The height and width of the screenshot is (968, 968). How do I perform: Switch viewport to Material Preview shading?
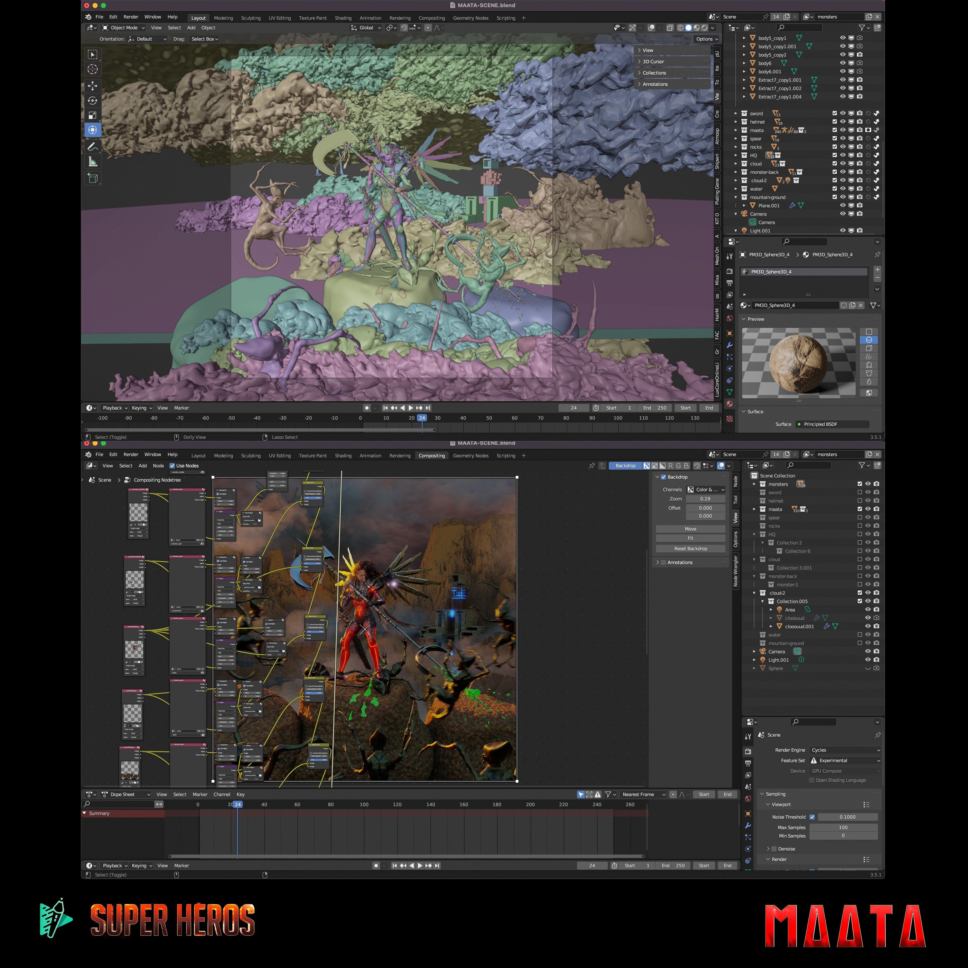pos(697,28)
